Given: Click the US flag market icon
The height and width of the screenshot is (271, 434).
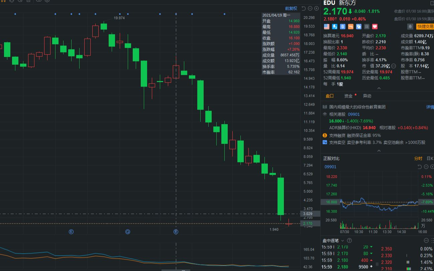Looking at the screenshot, I should tap(326, 26).
